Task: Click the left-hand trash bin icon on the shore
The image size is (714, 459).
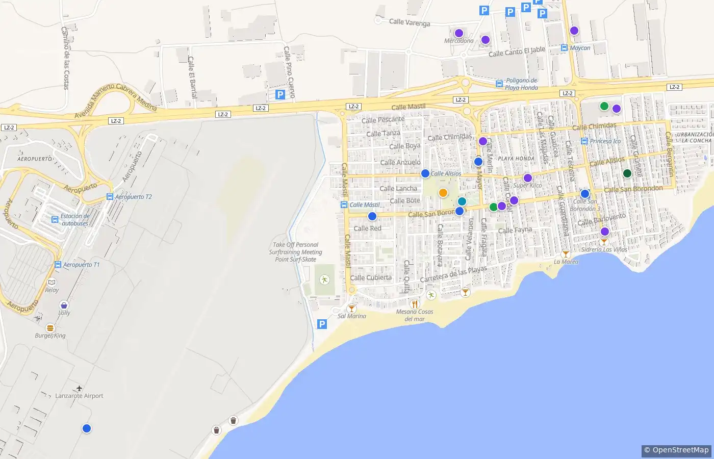Action: coord(217,430)
